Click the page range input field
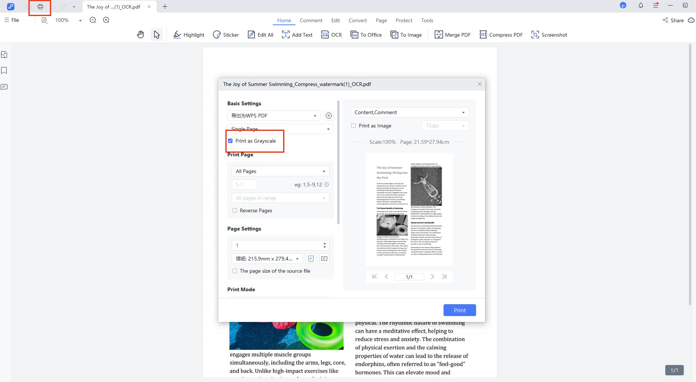 (x=244, y=184)
